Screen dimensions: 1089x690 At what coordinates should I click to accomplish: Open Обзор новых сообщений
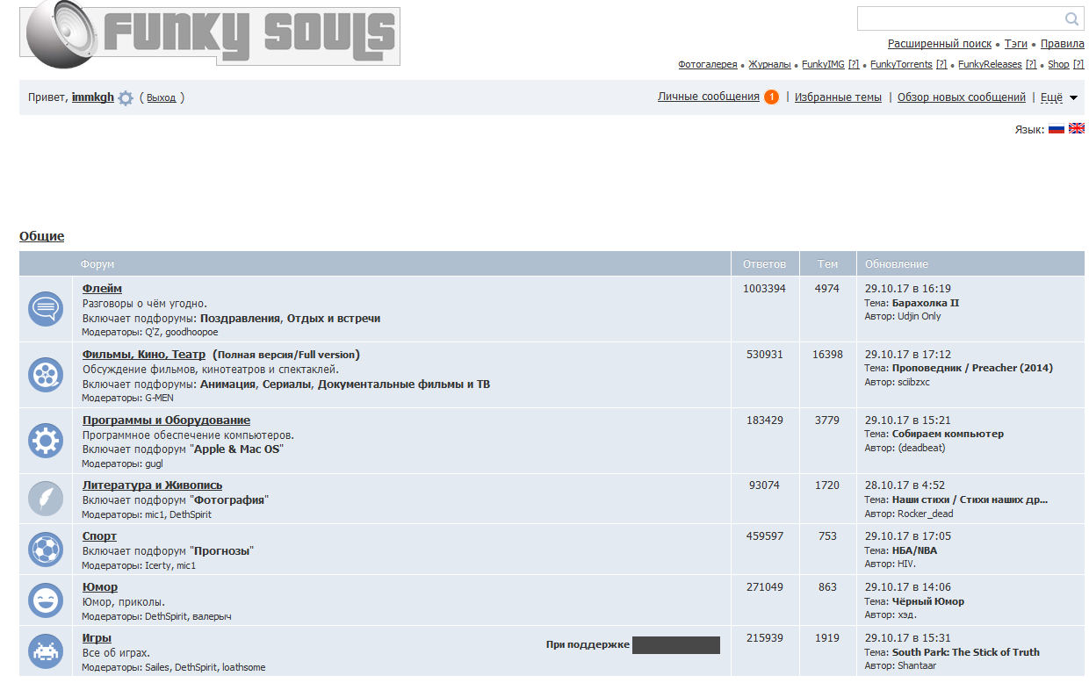pyautogui.click(x=961, y=97)
